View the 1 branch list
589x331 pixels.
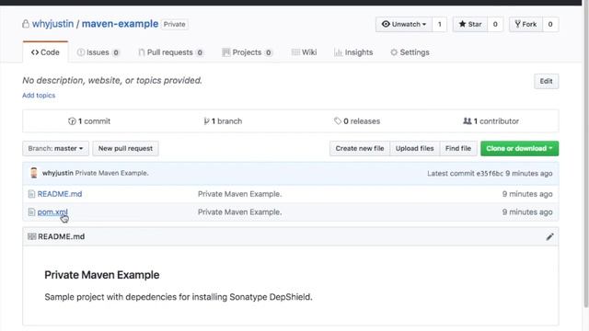pyautogui.click(x=223, y=121)
